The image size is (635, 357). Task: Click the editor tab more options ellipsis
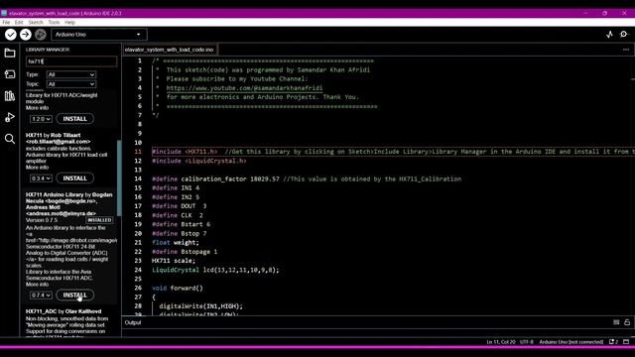tap(626, 50)
